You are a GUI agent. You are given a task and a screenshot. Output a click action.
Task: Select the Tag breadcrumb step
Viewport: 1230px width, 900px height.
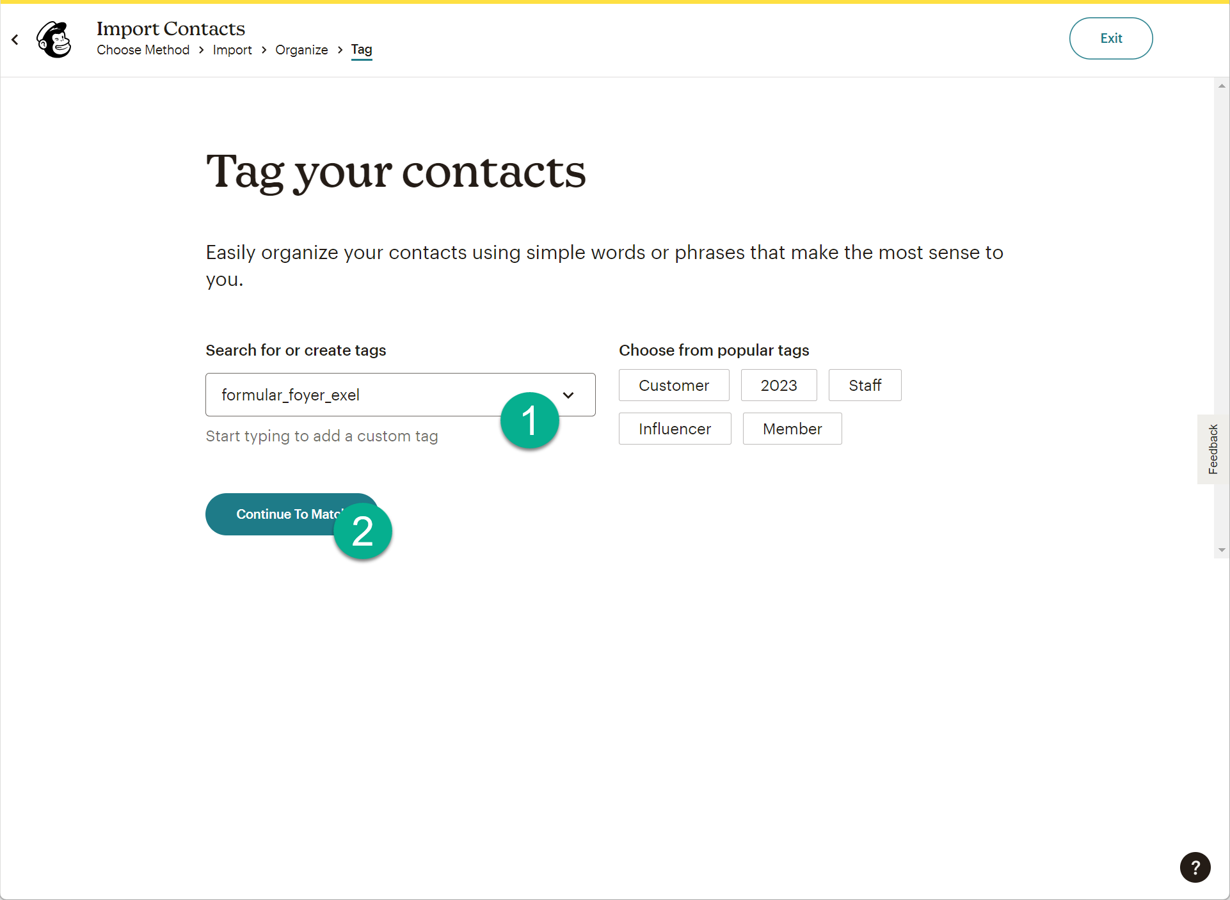[x=362, y=50]
